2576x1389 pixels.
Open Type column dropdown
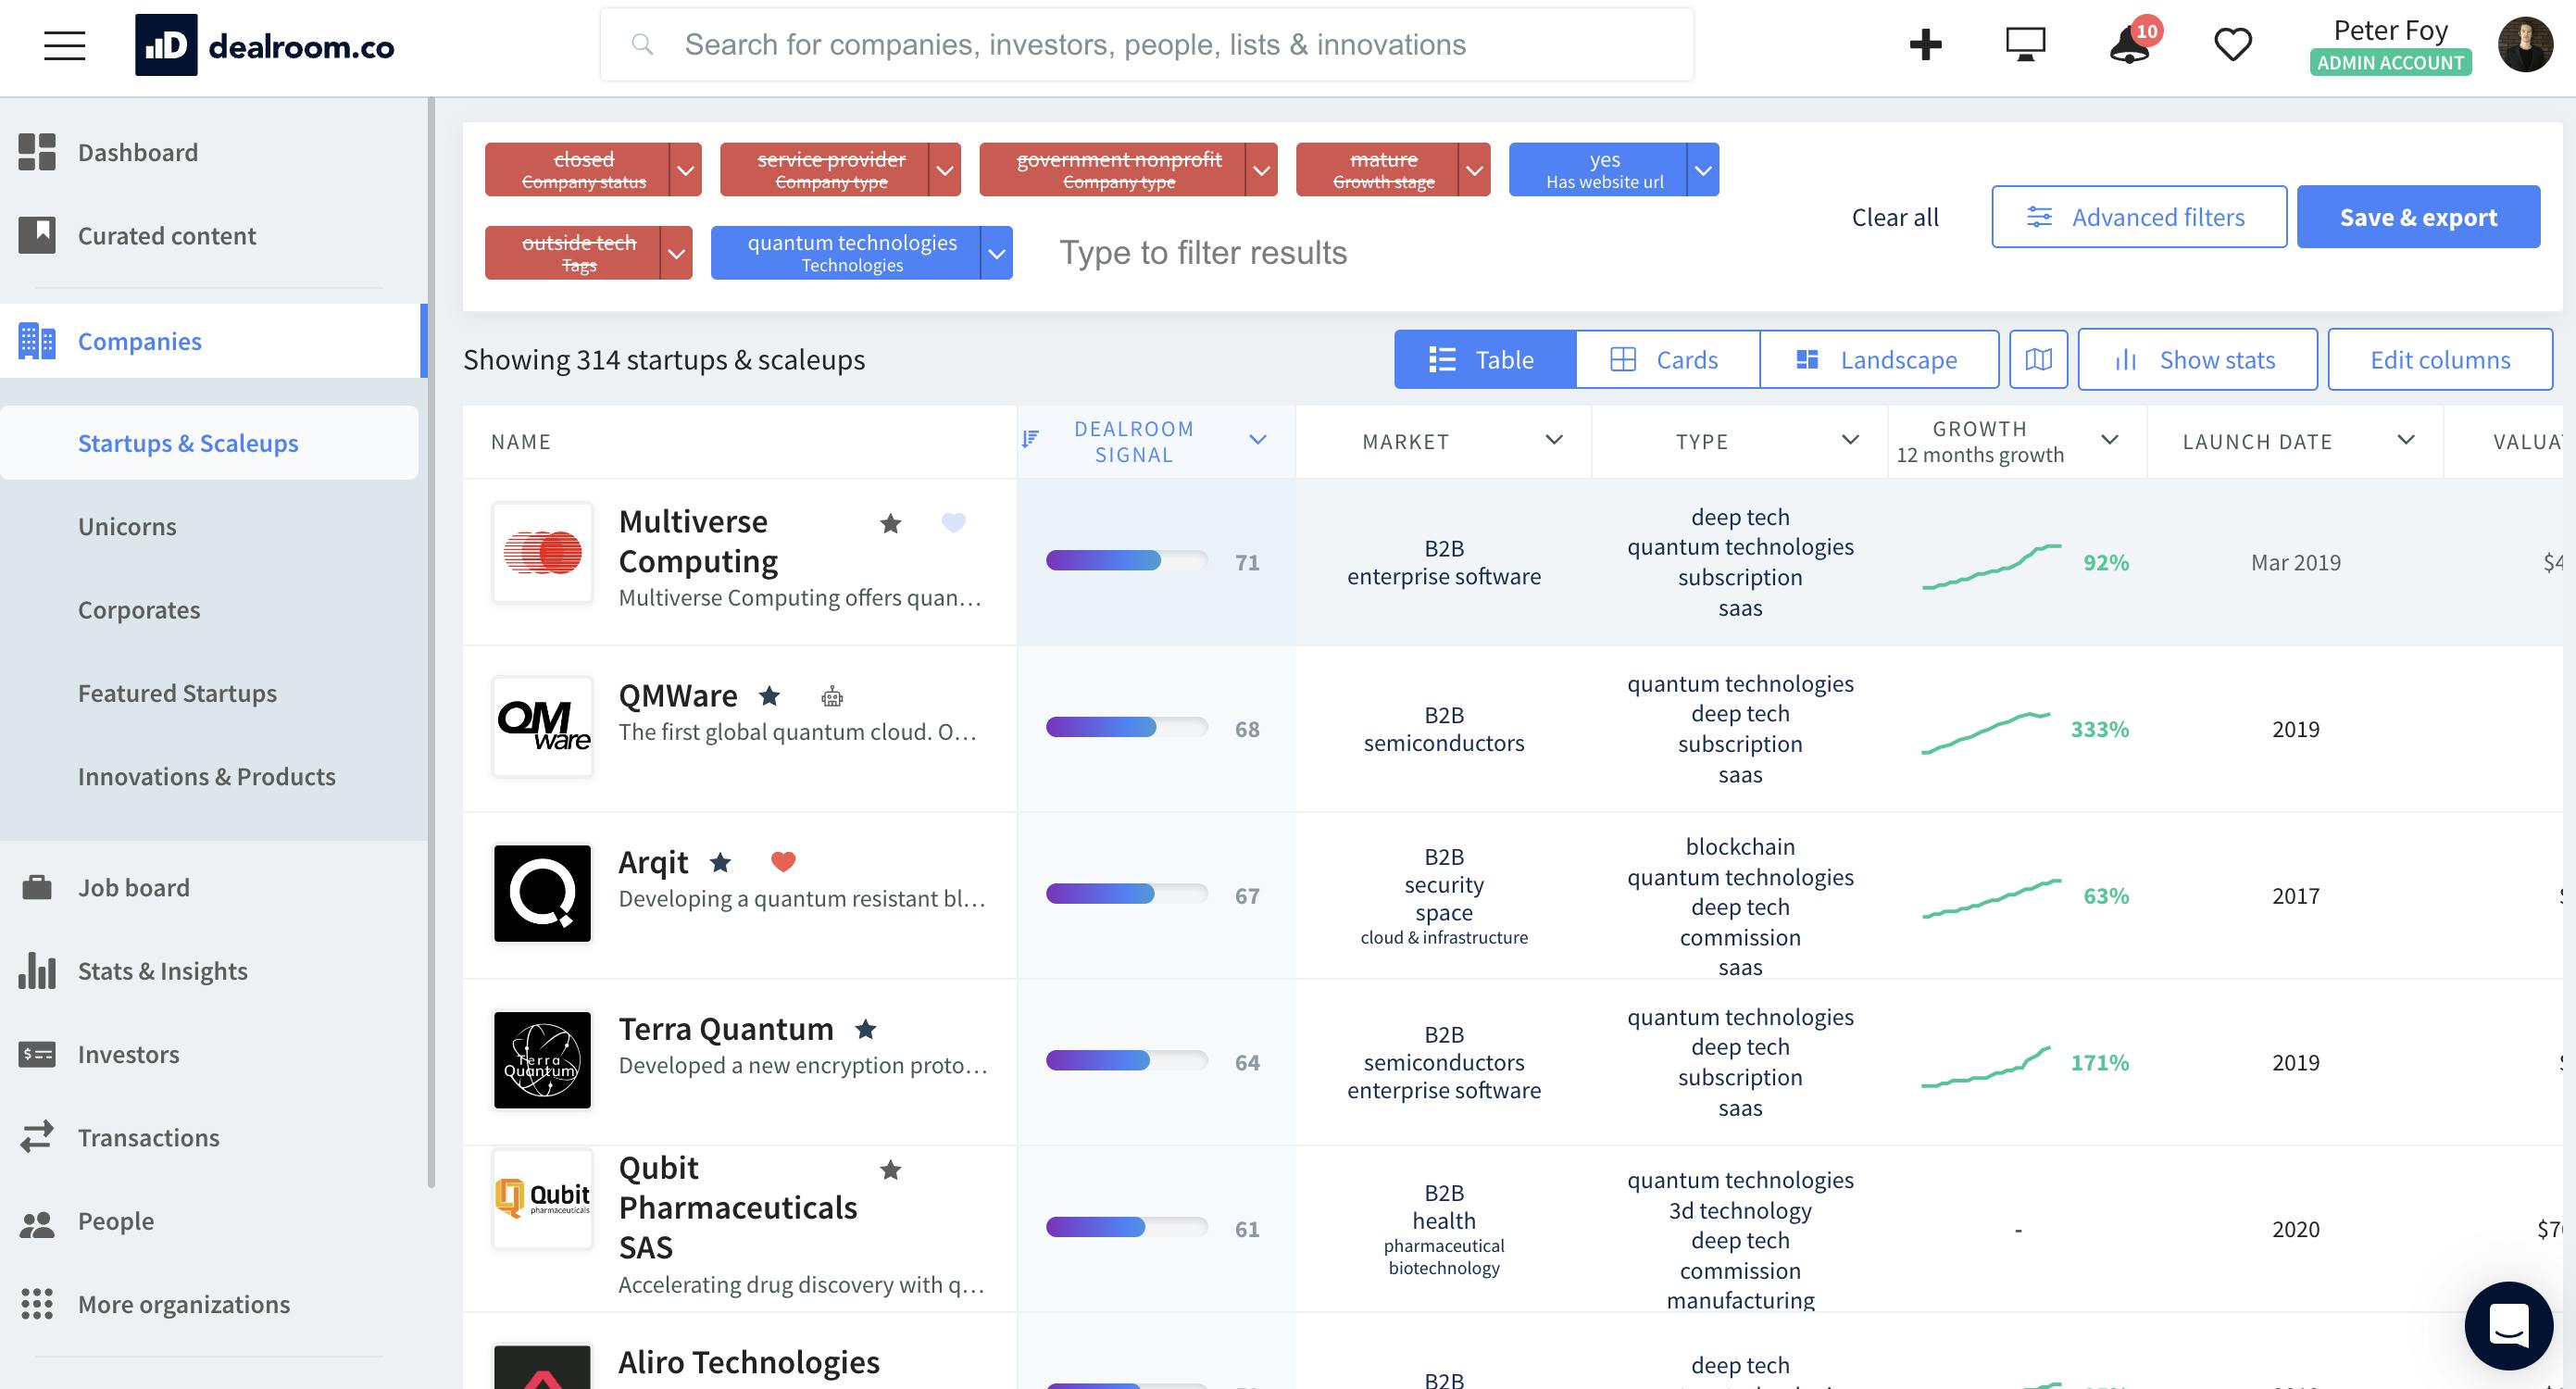point(1850,440)
